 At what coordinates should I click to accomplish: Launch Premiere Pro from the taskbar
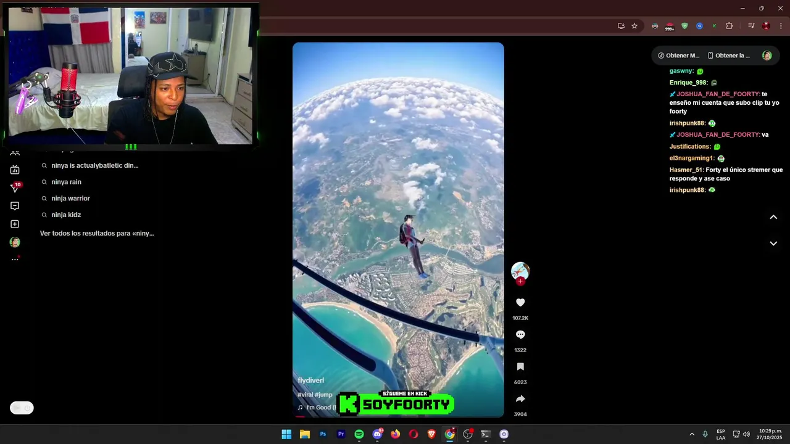(x=341, y=434)
